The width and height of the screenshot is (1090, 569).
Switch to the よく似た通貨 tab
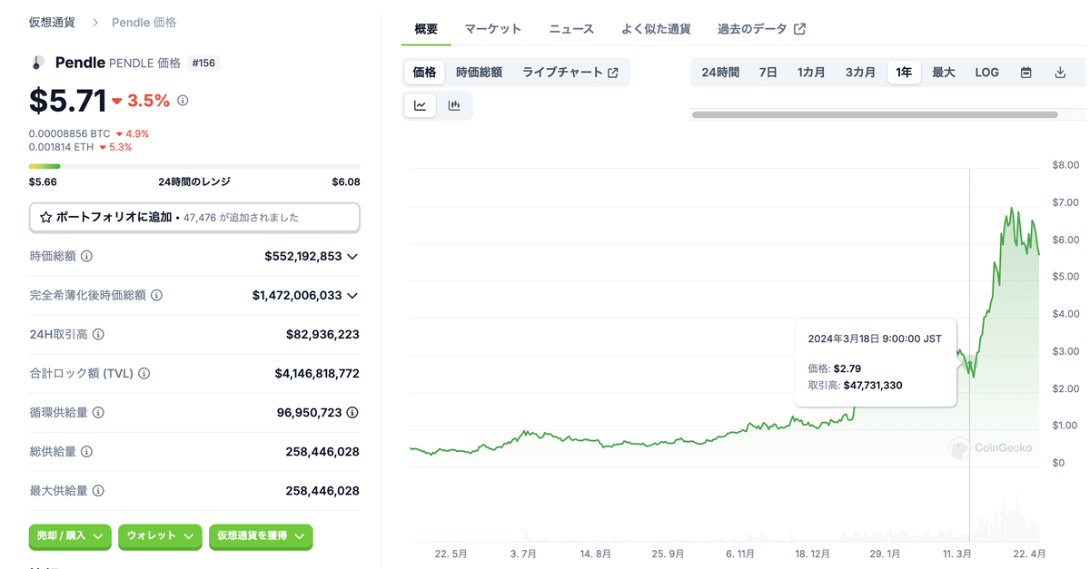click(x=656, y=29)
